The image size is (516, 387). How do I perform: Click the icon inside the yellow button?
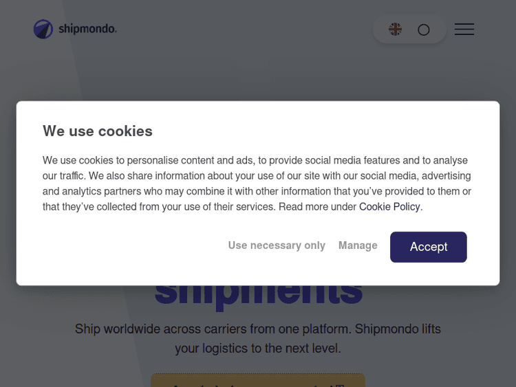(338, 384)
